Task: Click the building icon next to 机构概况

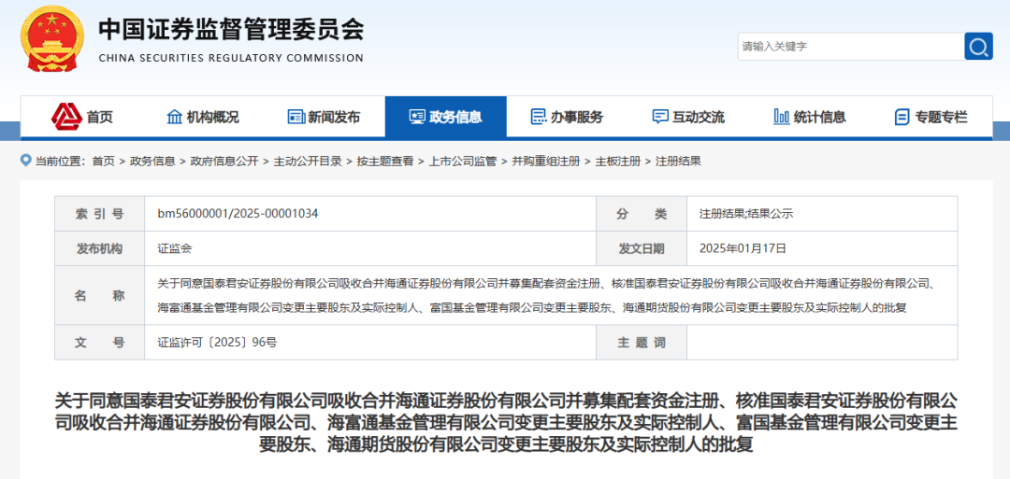Action: pos(175,117)
